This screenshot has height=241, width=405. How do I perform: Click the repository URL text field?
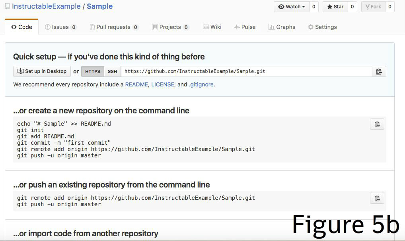coord(247,71)
